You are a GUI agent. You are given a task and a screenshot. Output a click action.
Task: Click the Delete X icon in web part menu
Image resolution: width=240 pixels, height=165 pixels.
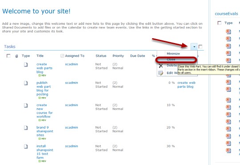(x=161, y=66)
